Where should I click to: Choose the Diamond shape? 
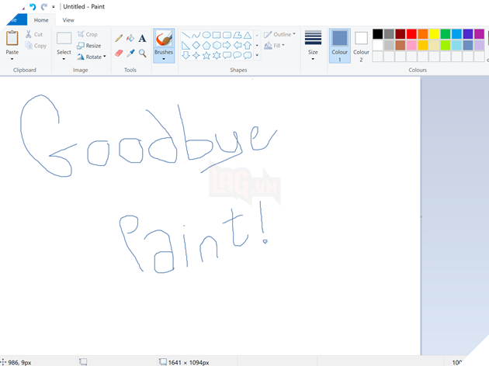[x=196, y=46]
